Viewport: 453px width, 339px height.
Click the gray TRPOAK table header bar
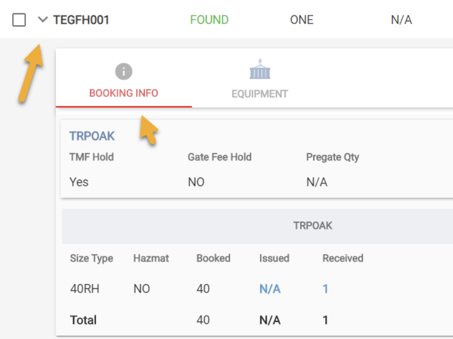pos(313,226)
